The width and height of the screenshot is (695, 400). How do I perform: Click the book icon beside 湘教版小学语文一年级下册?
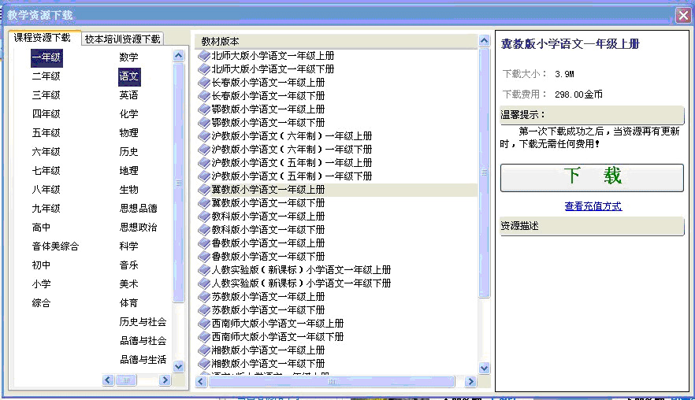point(204,364)
